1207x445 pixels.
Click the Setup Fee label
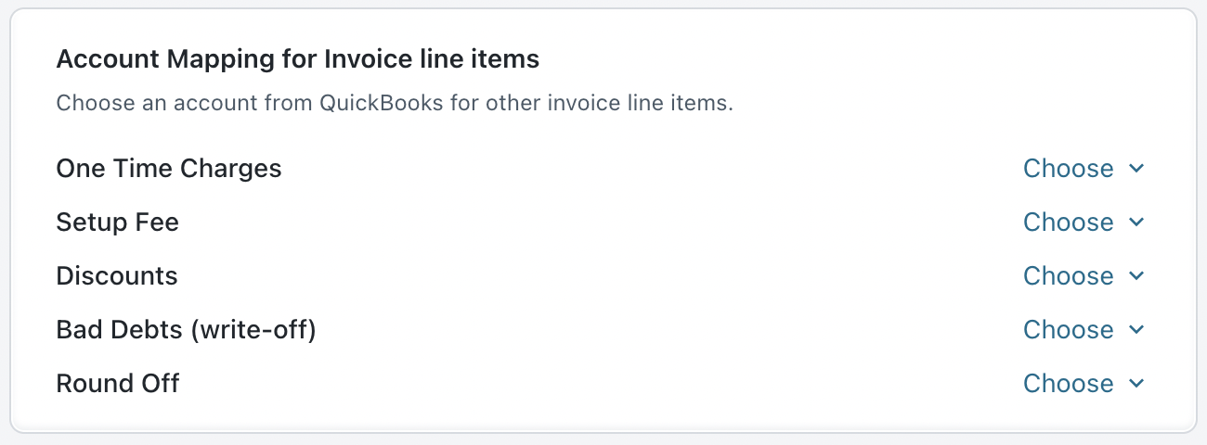(118, 222)
